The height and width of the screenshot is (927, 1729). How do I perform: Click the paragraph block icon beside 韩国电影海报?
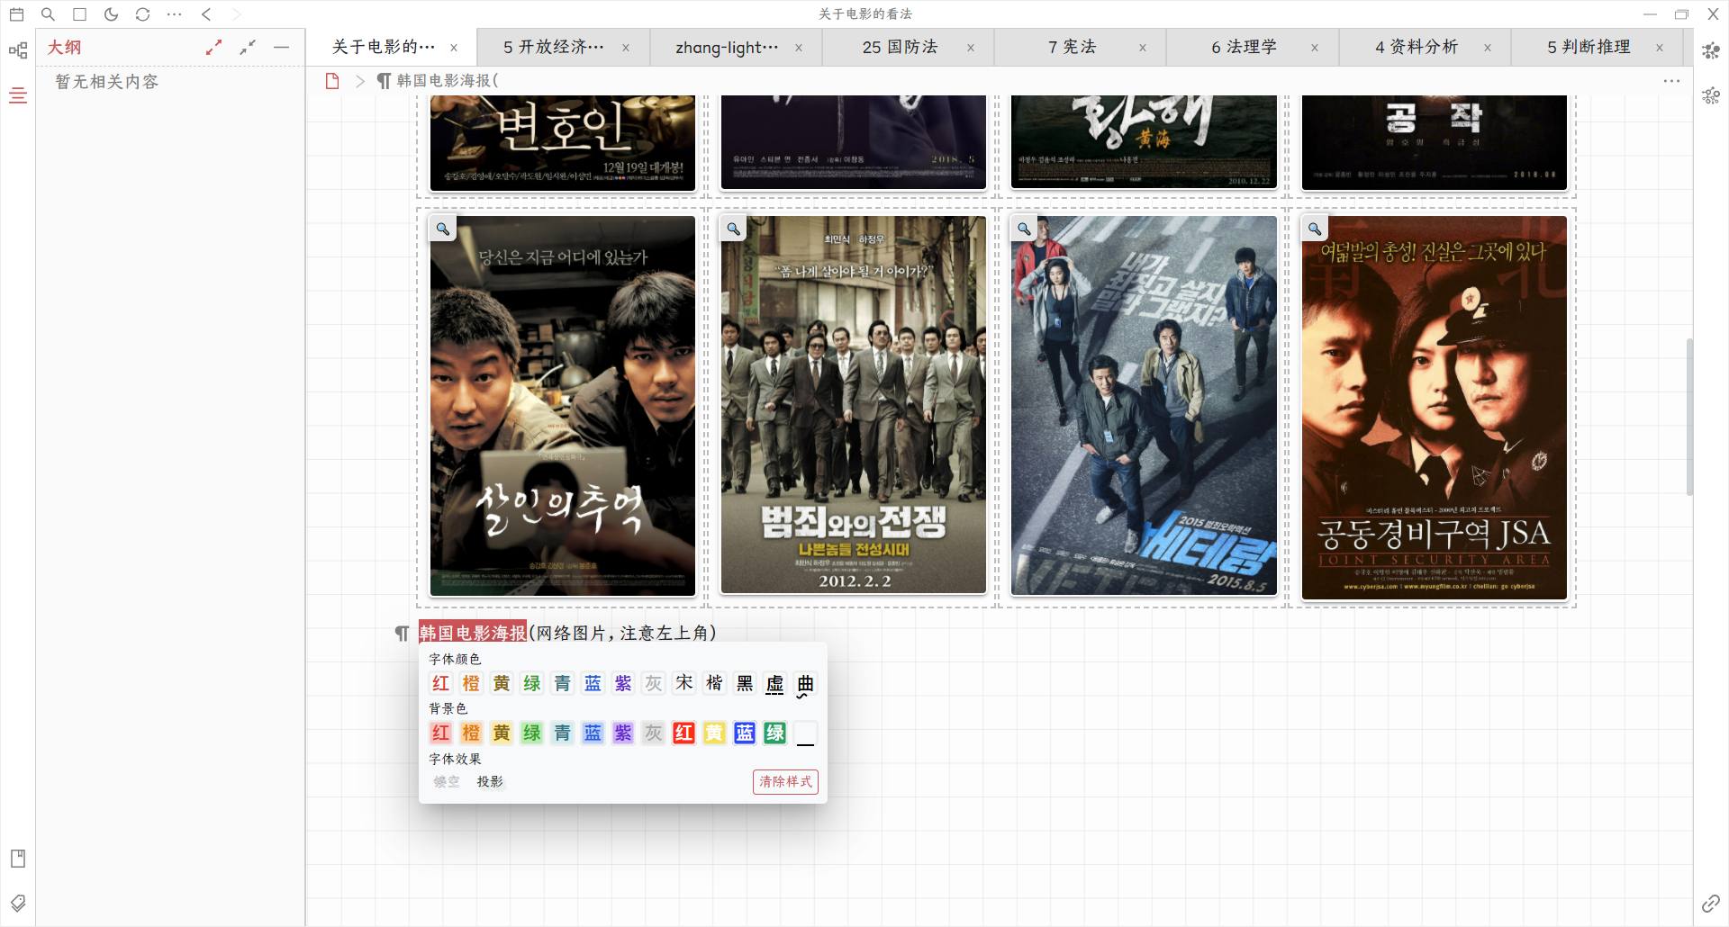pyautogui.click(x=402, y=634)
